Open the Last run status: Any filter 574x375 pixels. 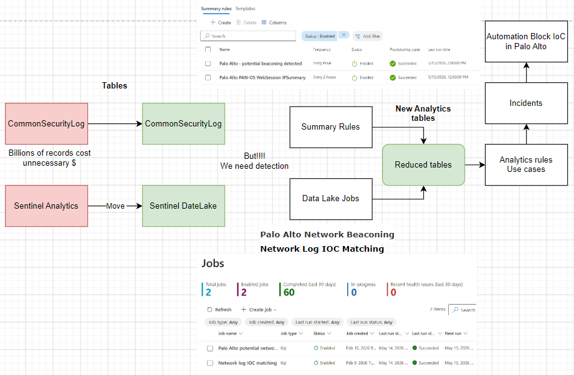coord(371,322)
